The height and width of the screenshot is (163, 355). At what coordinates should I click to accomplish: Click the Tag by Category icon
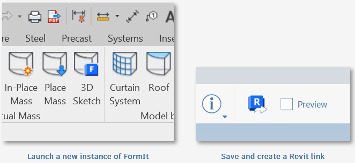pyautogui.click(x=152, y=17)
